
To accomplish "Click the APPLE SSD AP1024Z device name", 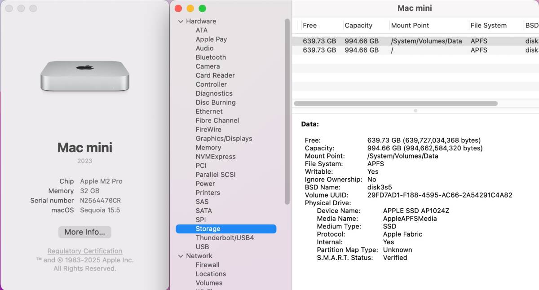I will [416, 211].
